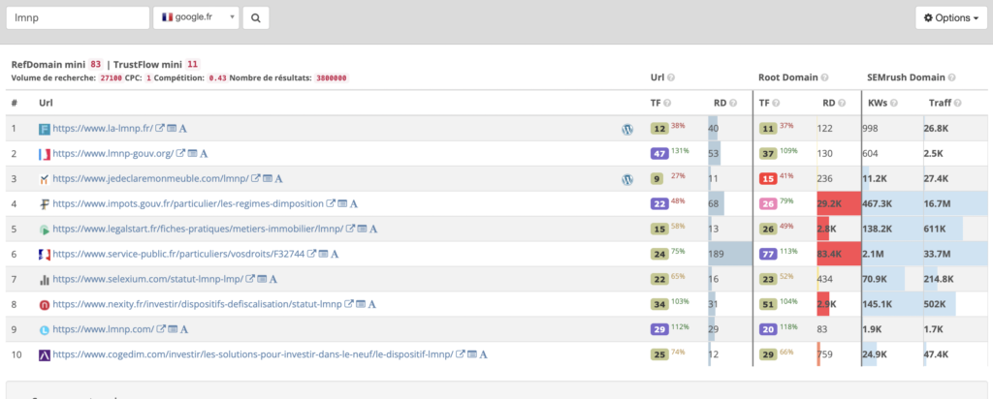
Task: Open the selexium.com statut-lmnp-lmp link
Action: (x=147, y=279)
